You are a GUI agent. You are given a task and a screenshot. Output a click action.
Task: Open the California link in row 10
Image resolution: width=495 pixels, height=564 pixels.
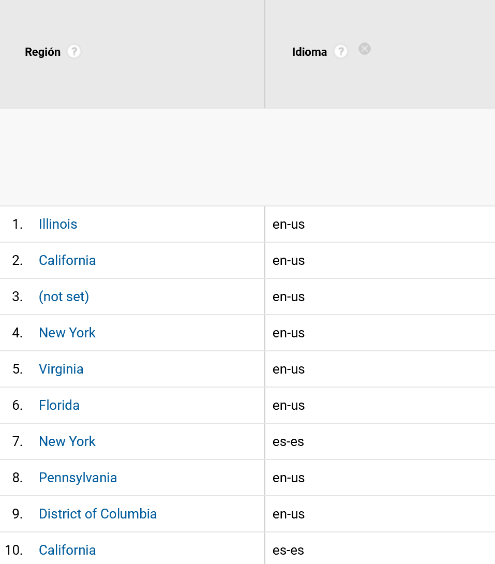click(x=67, y=550)
